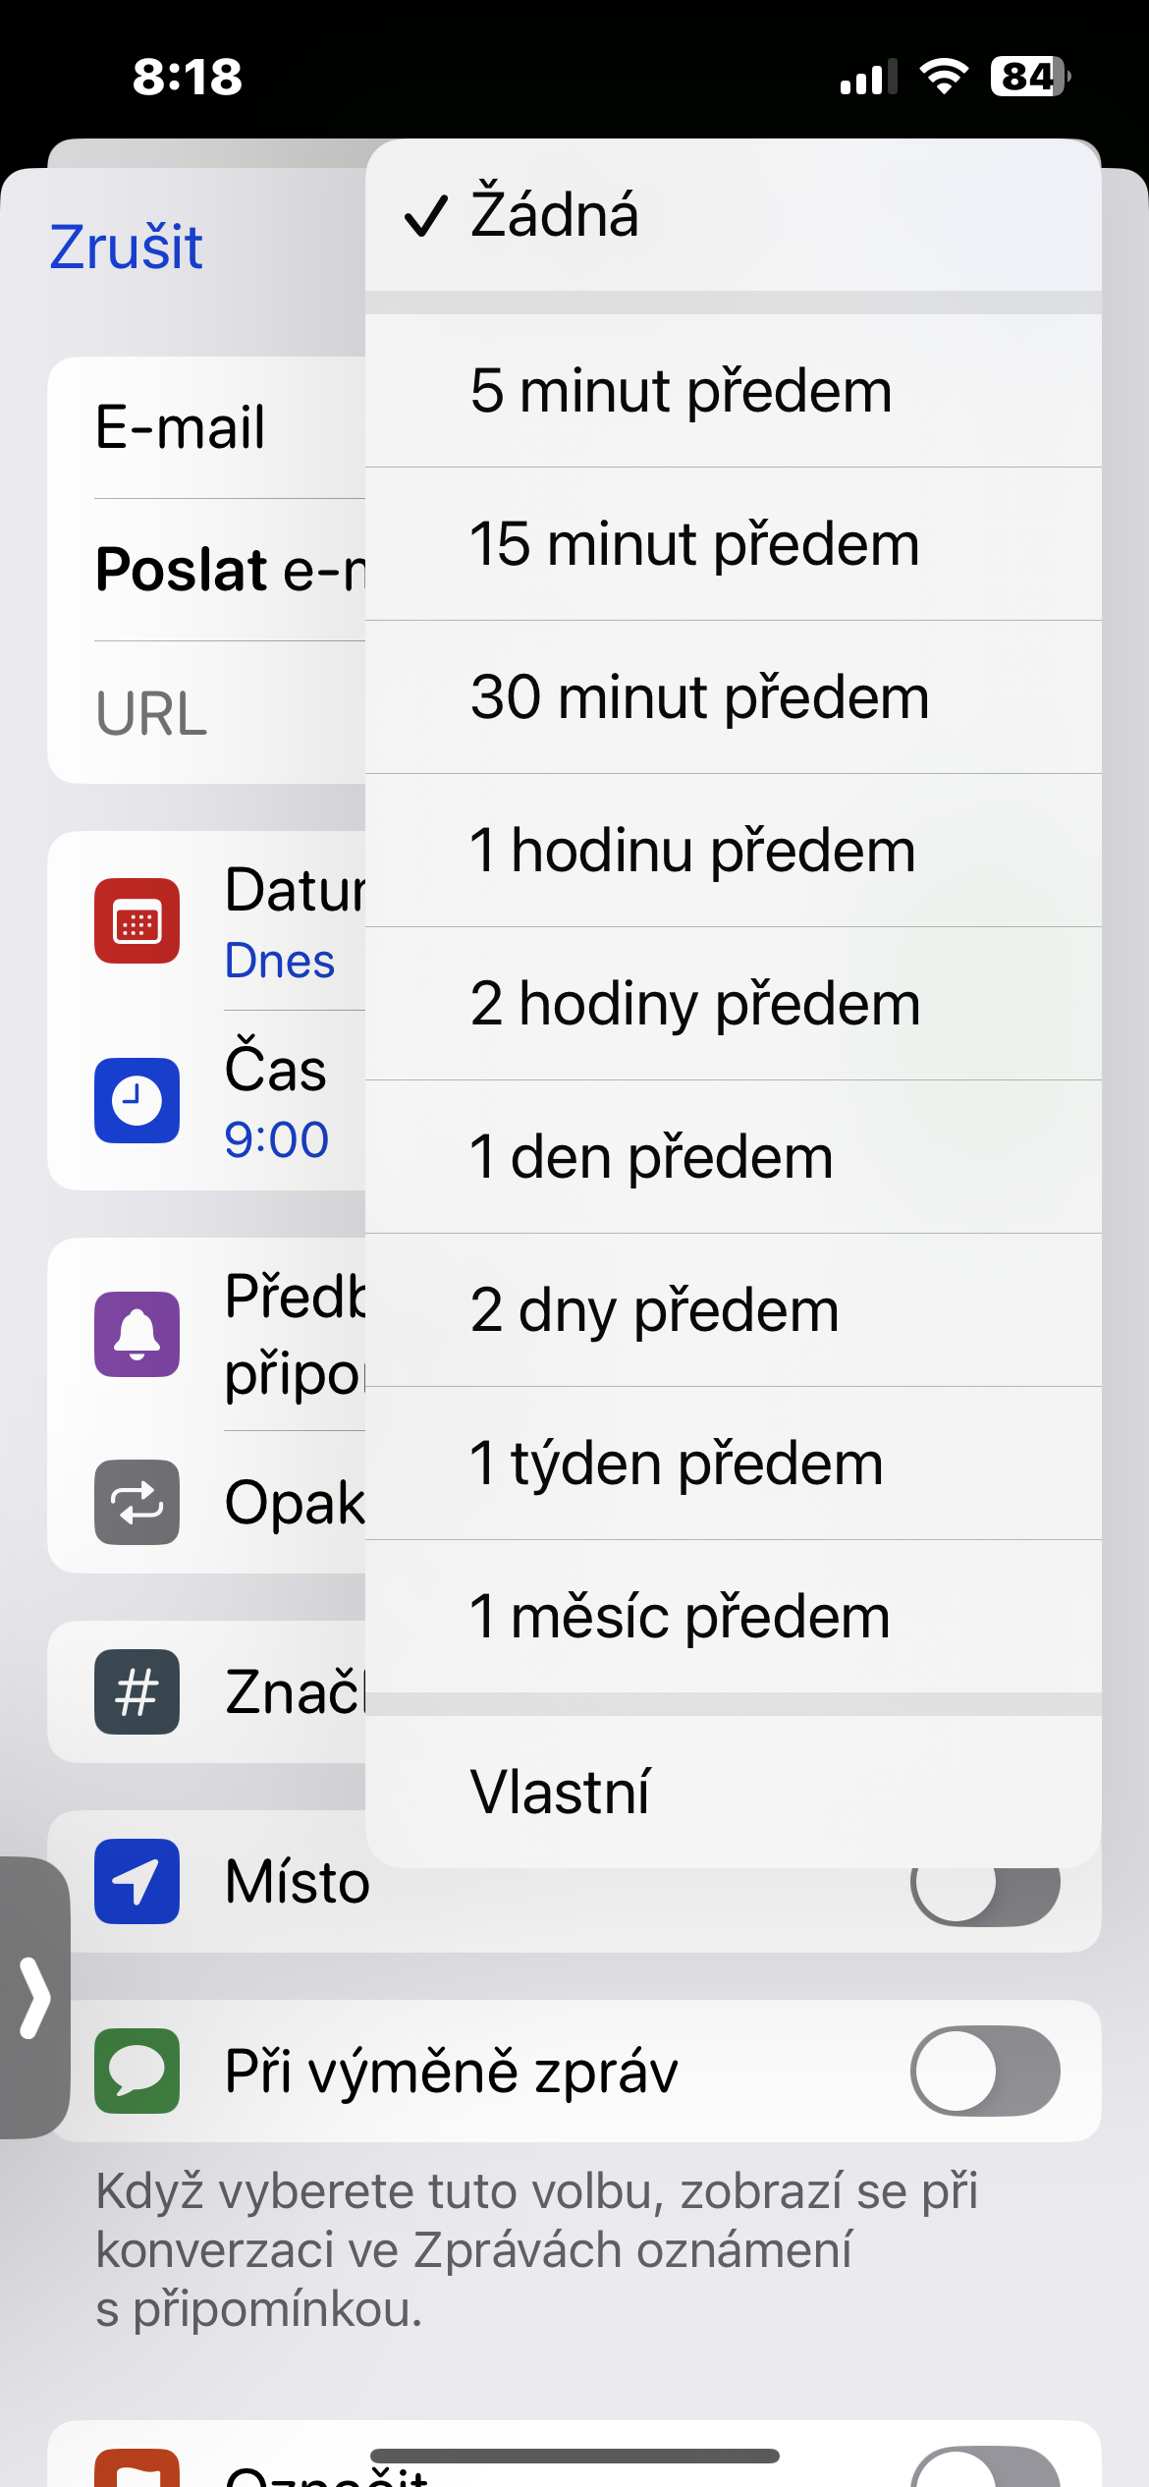Tap the green message bubble icon
This screenshot has height=2487, width=1149.
pyautogui.click(x=137, y=2071)
